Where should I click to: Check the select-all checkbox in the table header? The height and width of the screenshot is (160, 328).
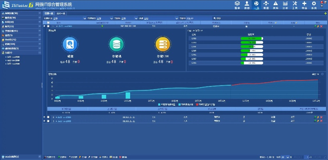click(48, 23)
